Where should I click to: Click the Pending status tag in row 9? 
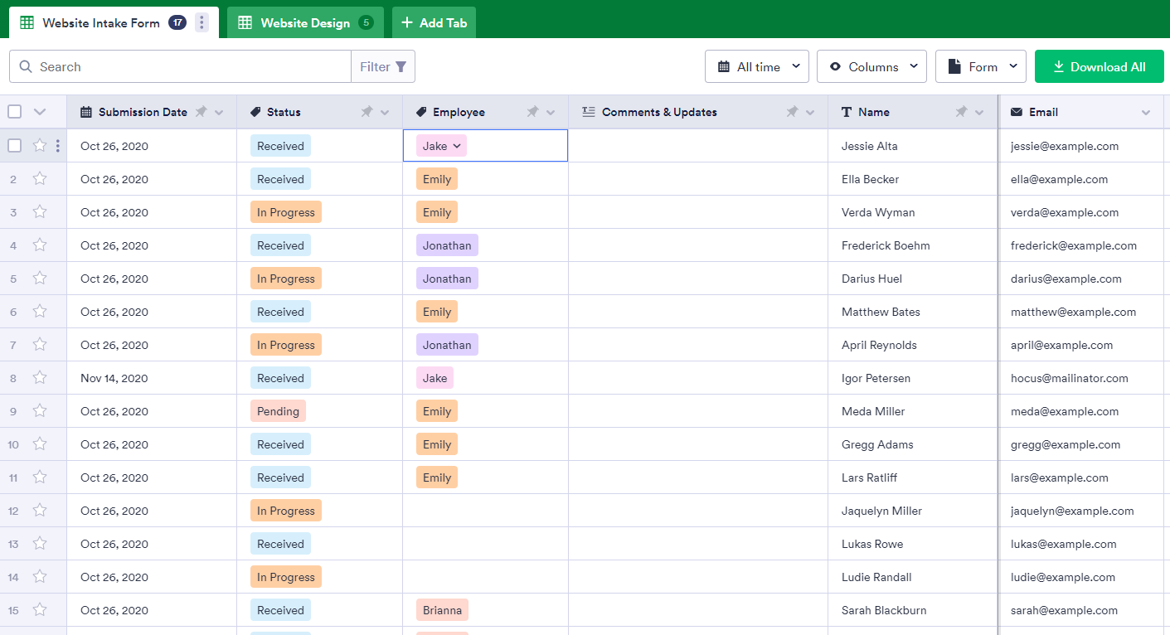point(278,411)
